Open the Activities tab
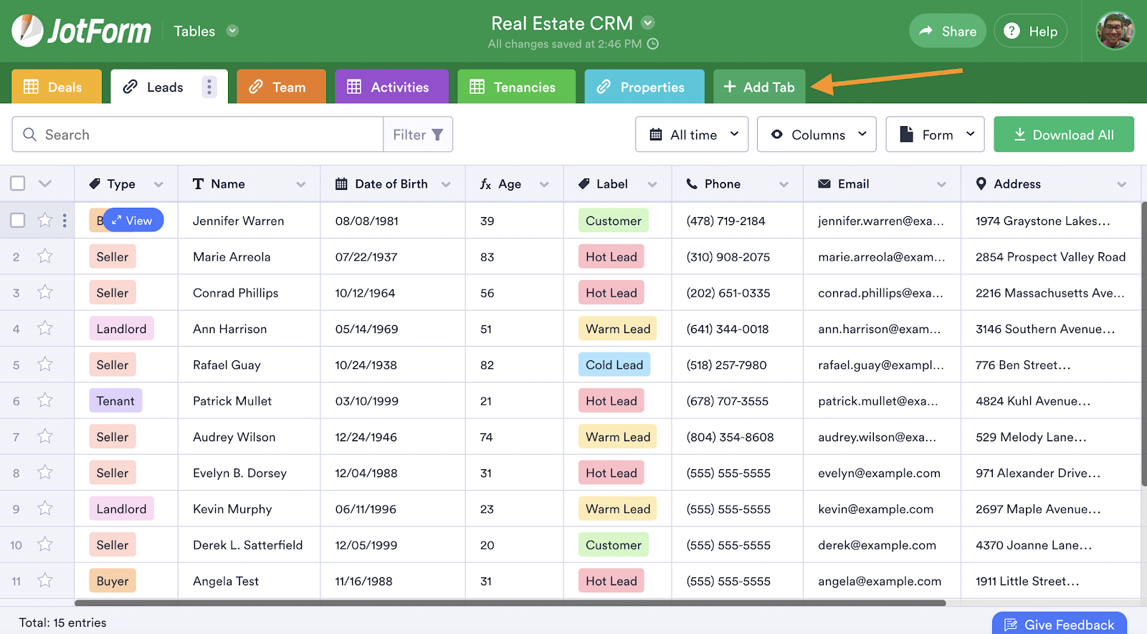This screenshot has height=634, width=1147. (391, 87)
